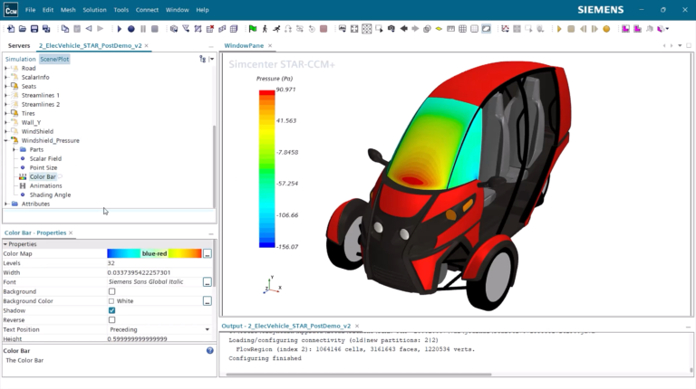
Task: Expand the Attributes folder
Action: pos(6,204)
